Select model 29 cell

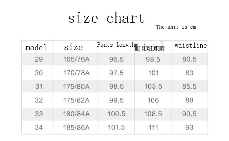(39, 59)
